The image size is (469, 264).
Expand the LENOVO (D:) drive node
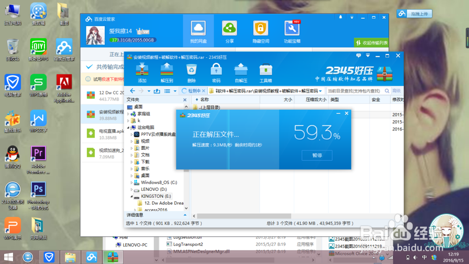(132, 189)
